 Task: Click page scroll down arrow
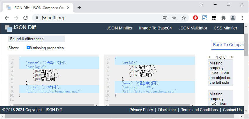(x=246, y=111)
